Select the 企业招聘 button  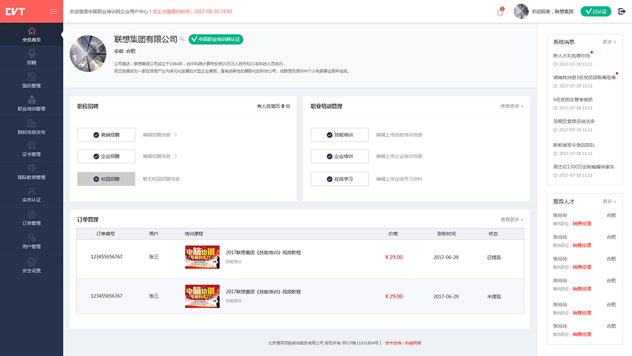coord(106,156)
